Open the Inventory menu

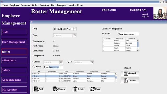click(x=44, y=5)
